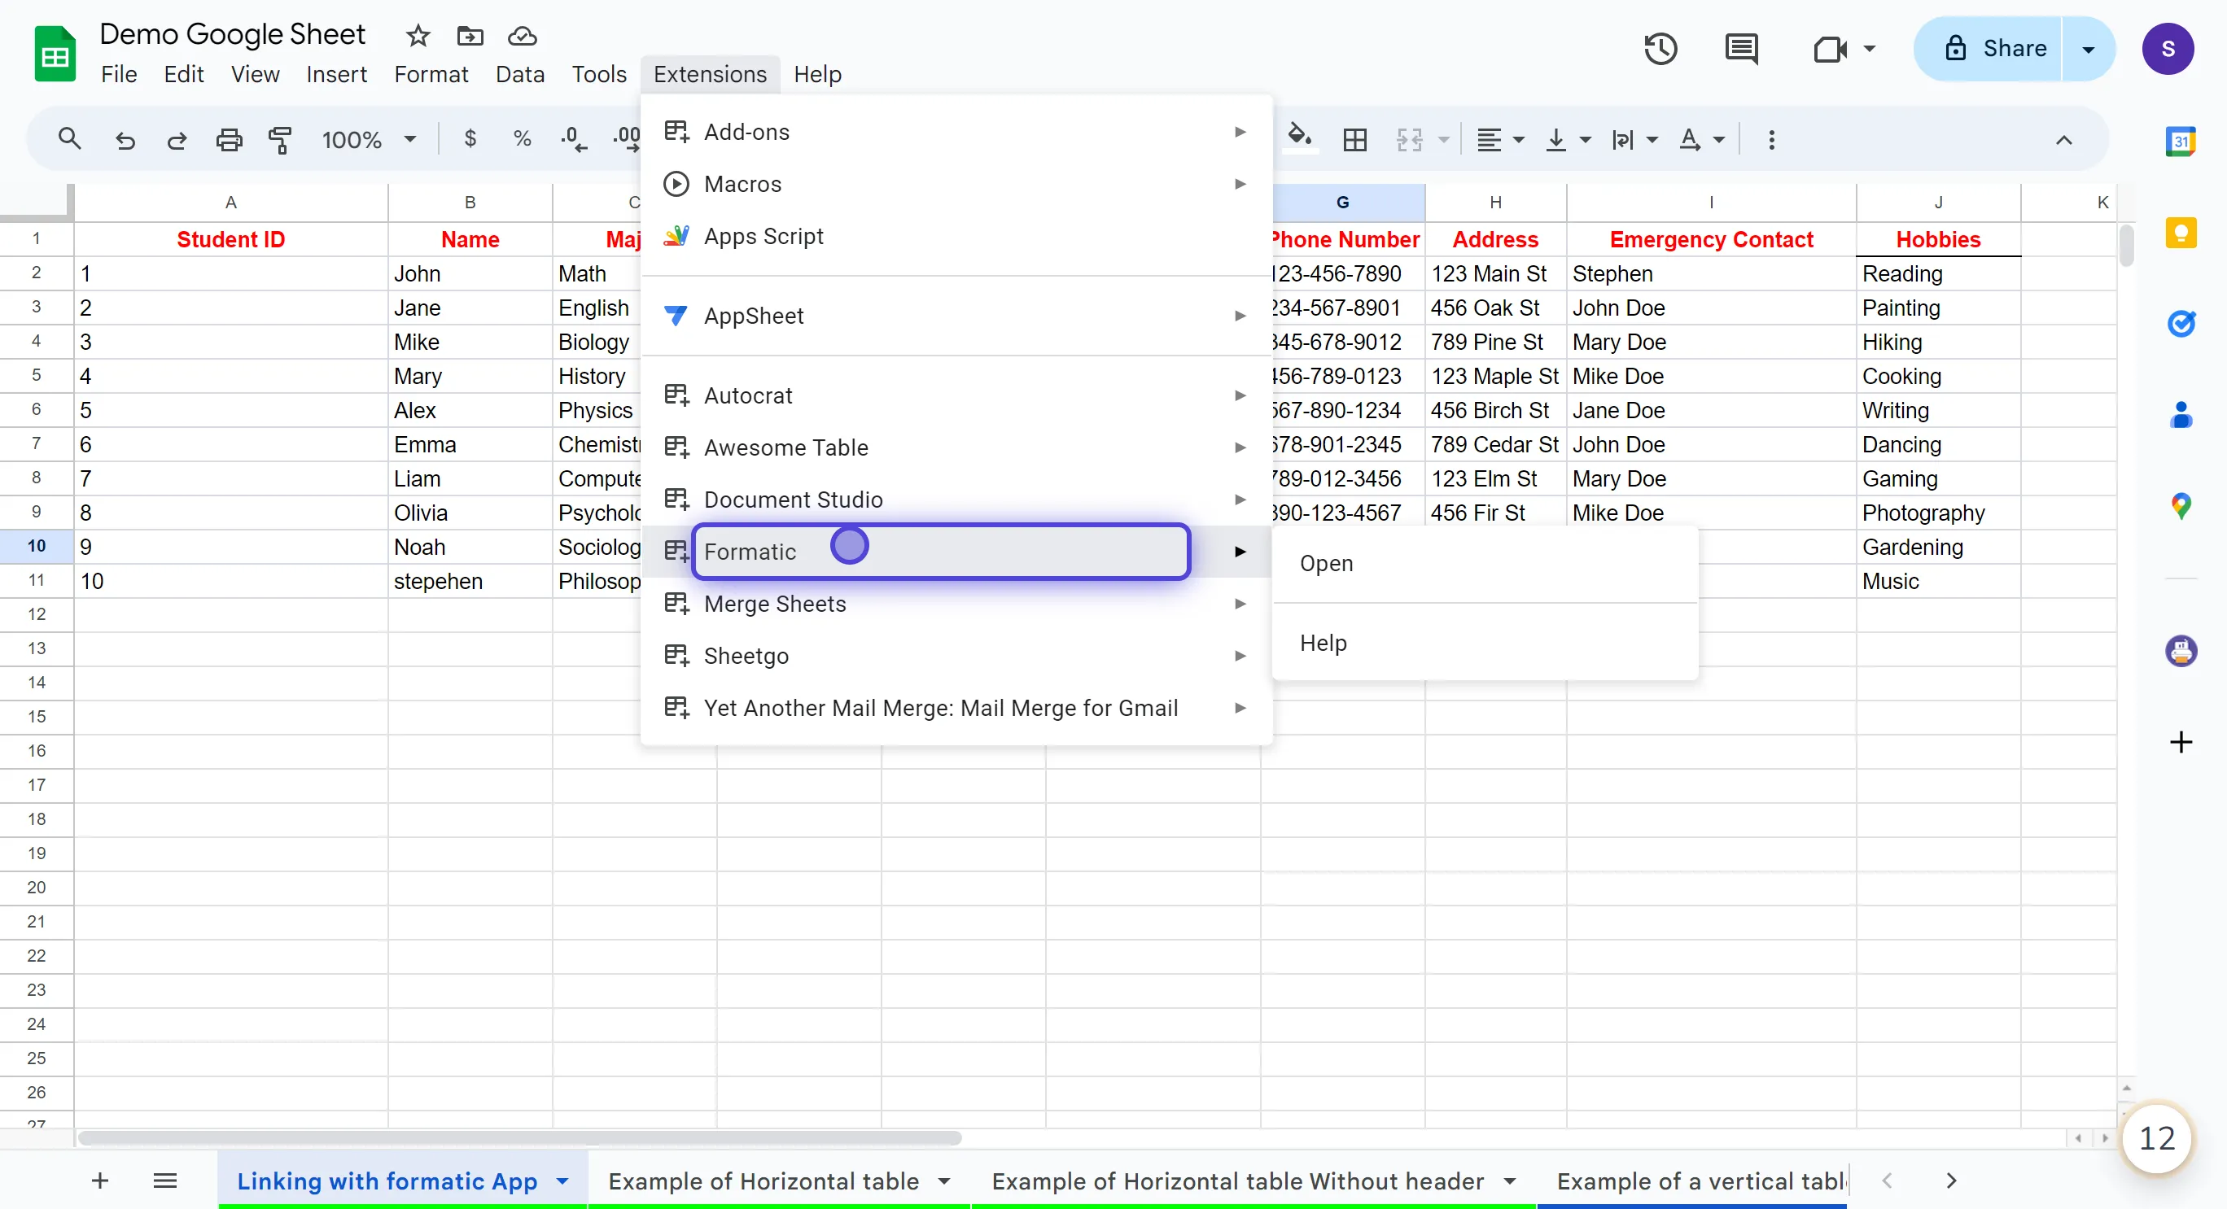Viewport: 2227px width, 1209px height.
Task: Open Google Maps from the side panel
Action: point(2182,505)
